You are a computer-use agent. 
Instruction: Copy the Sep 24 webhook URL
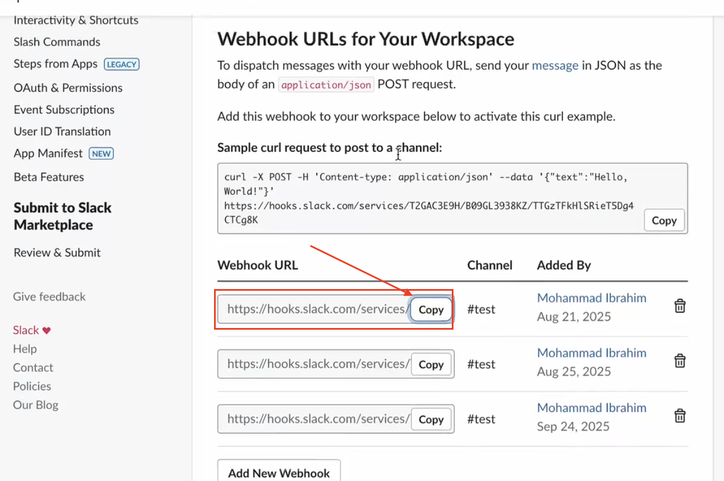tap(431, 419)
